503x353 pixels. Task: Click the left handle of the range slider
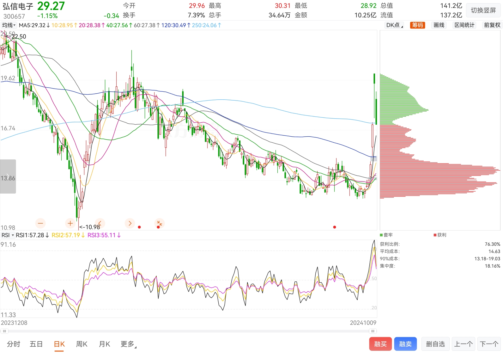(x=4, y=331)
